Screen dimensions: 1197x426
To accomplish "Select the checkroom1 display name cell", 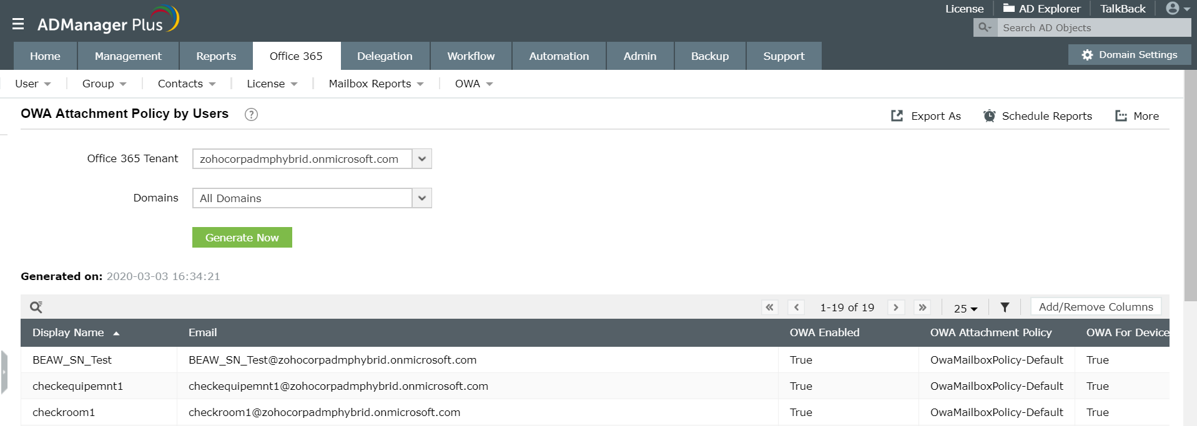I will tap(64, 412).
